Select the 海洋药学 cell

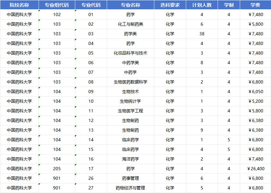(131, 159)
